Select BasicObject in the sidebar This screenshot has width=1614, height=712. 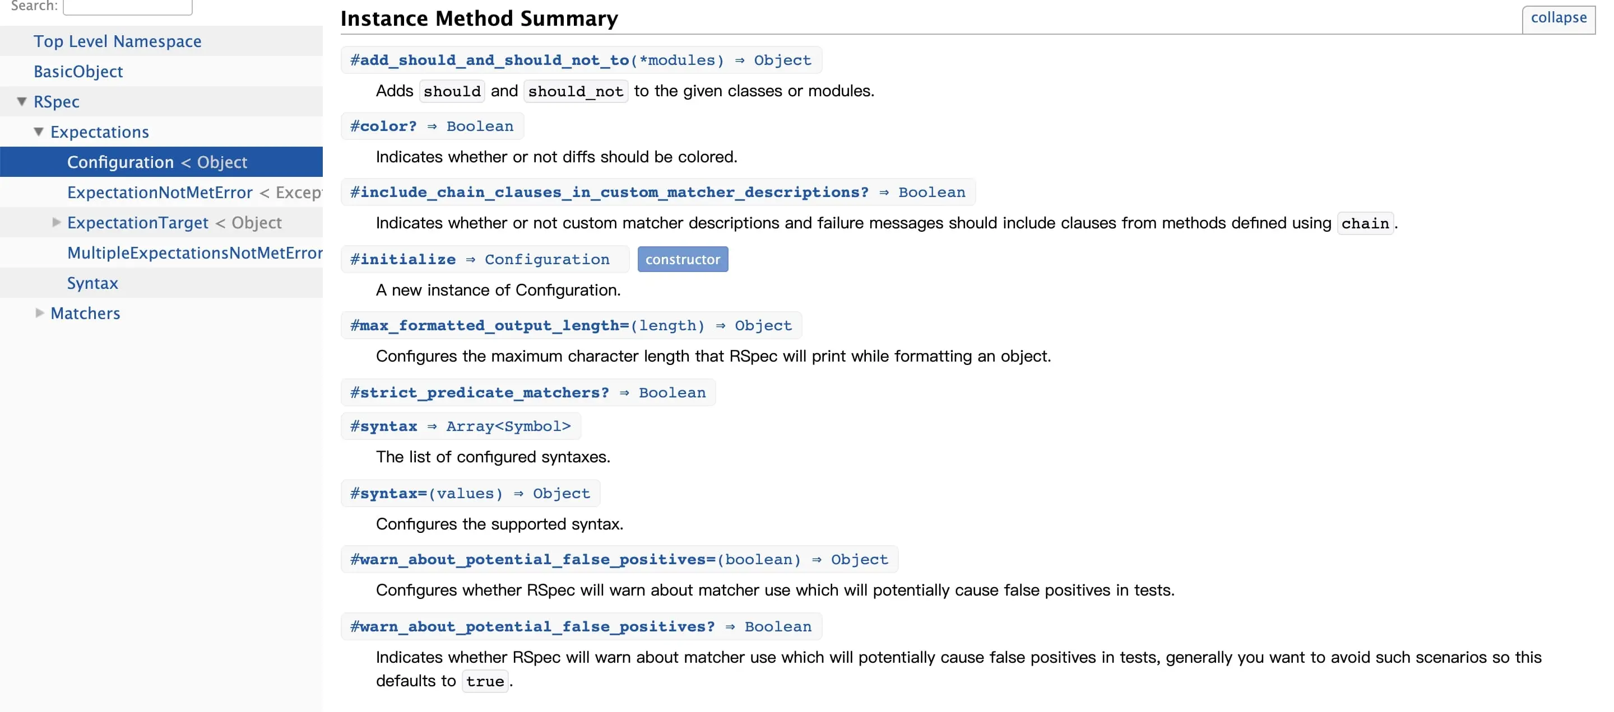click(x=78, y=71)
